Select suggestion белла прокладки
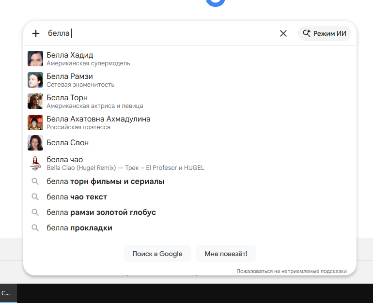 pyautogui.click(x=190, y=228)
